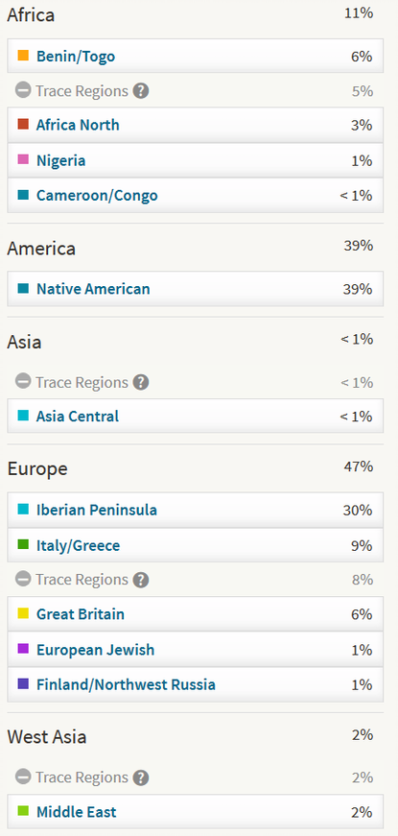Collapse Europe Trace Regions with minus icon

(x=23, y=579)
